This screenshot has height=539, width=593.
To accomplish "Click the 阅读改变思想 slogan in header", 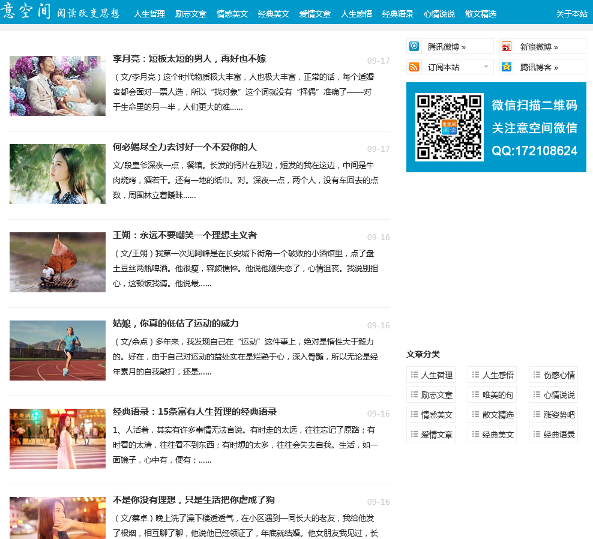I will coord(88,13).
